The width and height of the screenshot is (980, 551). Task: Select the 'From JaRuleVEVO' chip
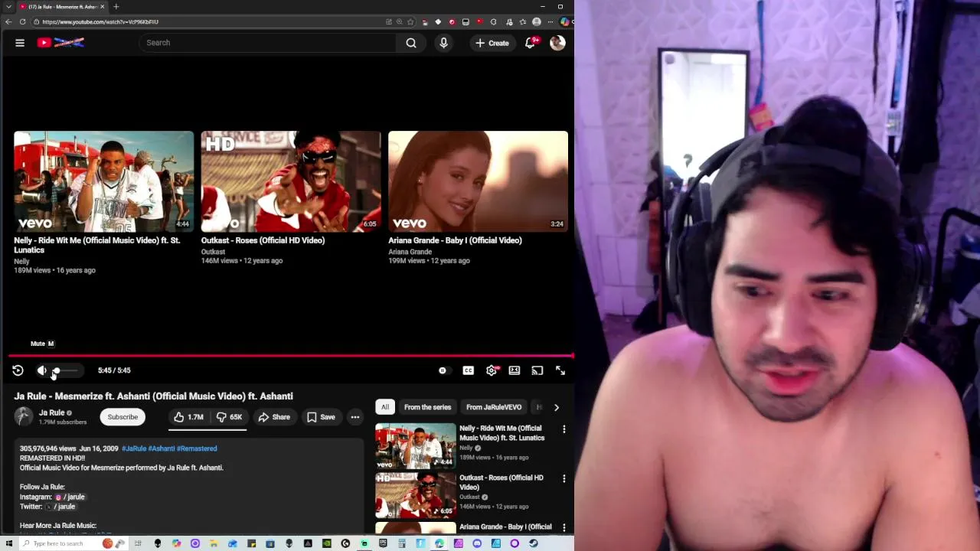tap(494, 407)
